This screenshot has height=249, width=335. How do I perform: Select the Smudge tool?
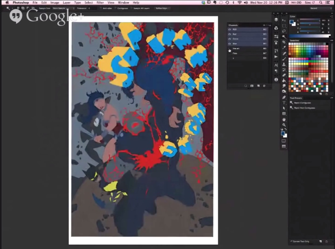pos(284,86)
